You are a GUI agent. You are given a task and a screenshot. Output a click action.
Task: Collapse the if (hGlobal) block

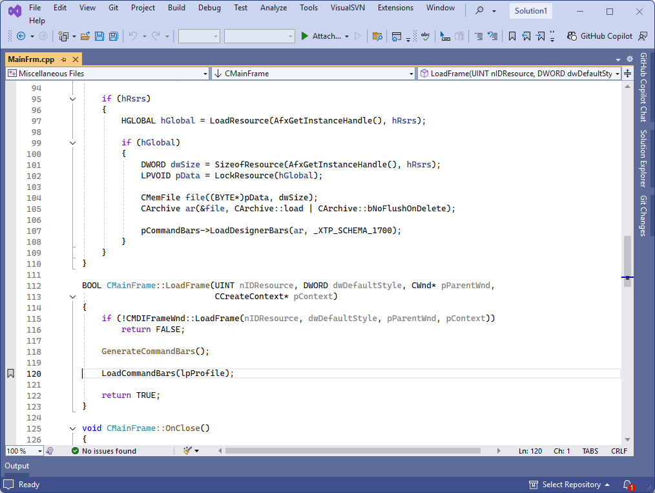tap(73, 143)
